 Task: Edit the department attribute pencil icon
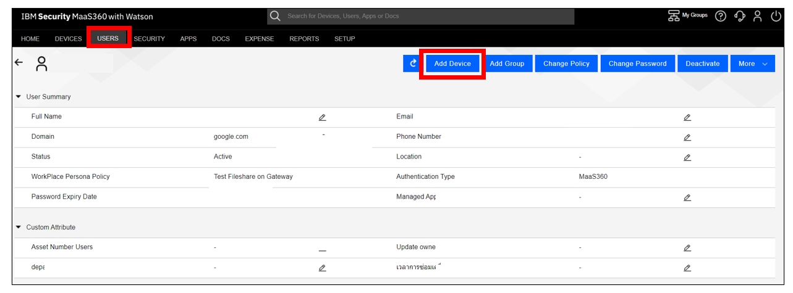click(x=322, y=268)
